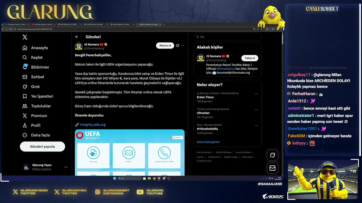The width and height of the screenshot is (362, 203).
Task: Open Premium in the sidebar
Action: [35, 116]
